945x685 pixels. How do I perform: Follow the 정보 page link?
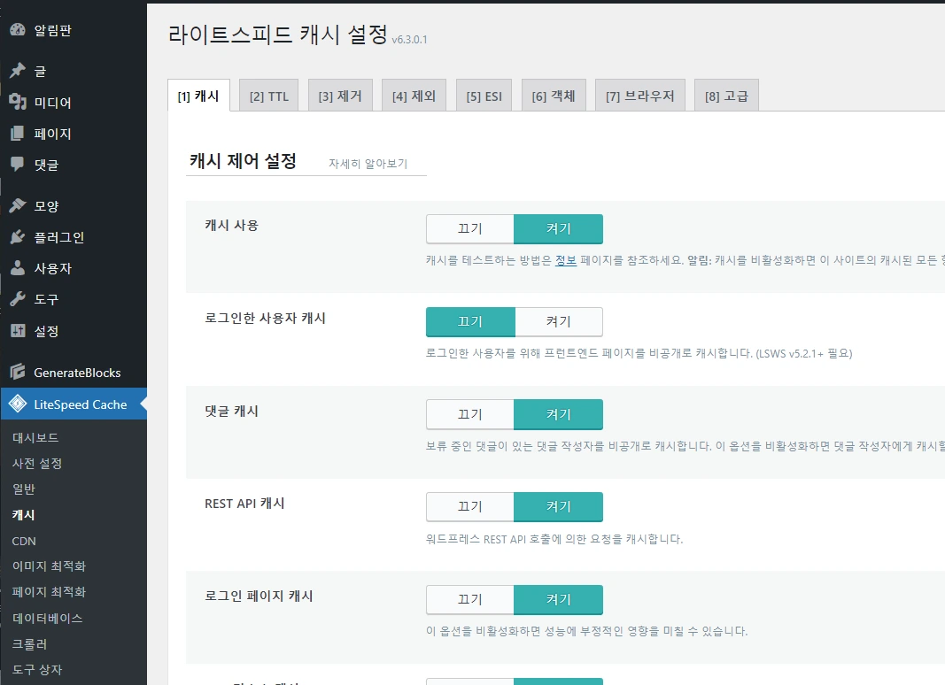(x=565, y=260)
